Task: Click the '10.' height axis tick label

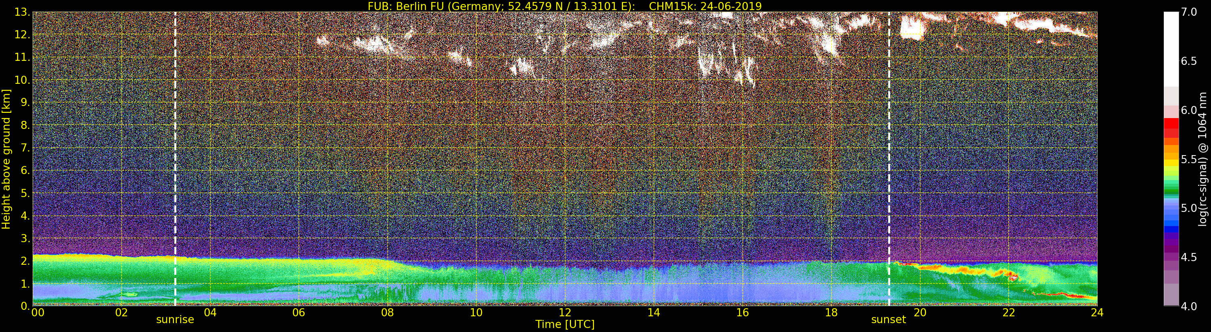Action: click(22, 80)
